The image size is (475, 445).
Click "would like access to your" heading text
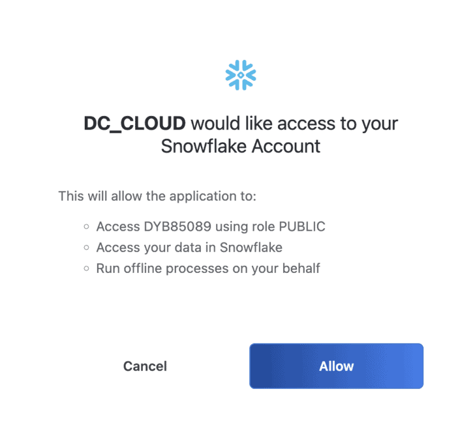[x=294, y=123]
